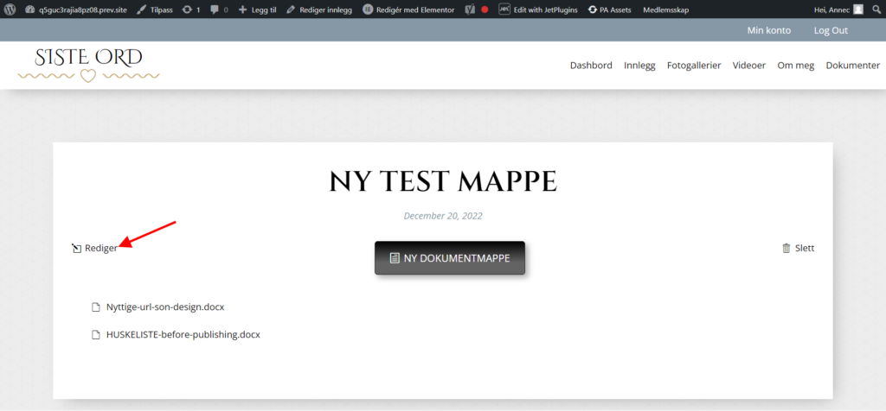886x411 pixels.
Task: Open the WordPress logo menu
Action: point(10,9)
